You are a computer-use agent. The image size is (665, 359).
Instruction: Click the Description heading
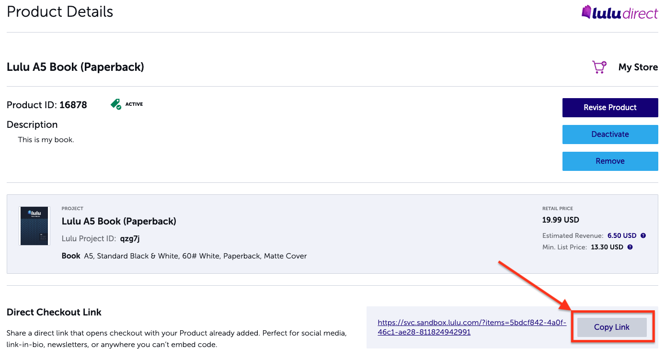[32, 124]
